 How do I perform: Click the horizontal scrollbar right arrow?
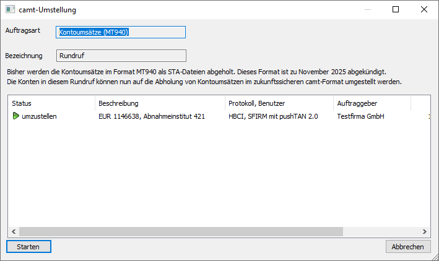[424, 232]
